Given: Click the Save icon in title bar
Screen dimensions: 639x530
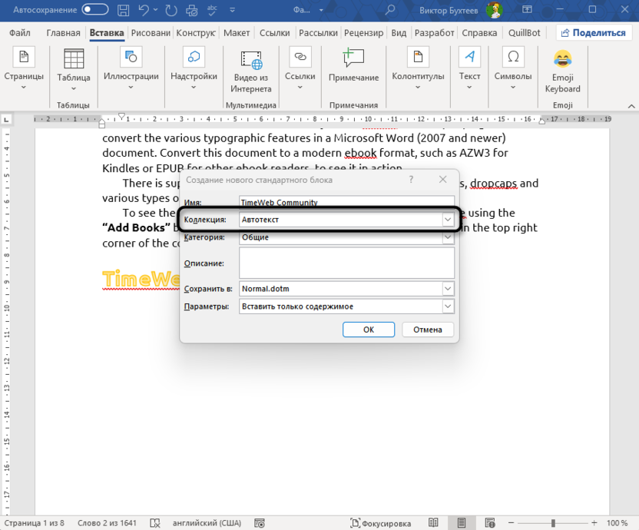Looking at the screenshot, I should [122, 9].
